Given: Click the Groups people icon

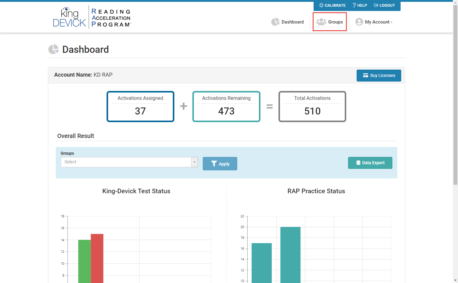Looking at the screenshot, I should (321, 22).
